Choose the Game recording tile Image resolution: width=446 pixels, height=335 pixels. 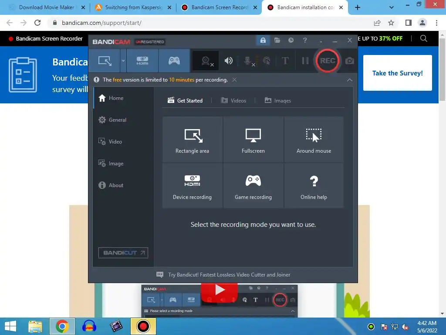pos(253,185)
